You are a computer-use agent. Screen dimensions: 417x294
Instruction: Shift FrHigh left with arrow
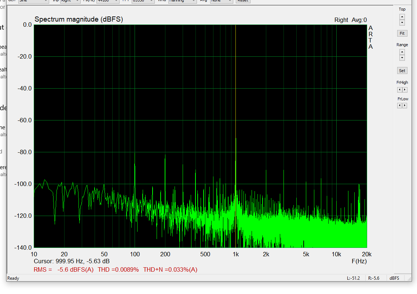(x=400, y=90)
